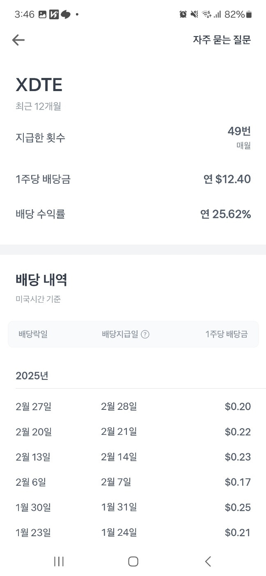
Task: Select the 2월 27일 dividend row
Action: [133, 407]
